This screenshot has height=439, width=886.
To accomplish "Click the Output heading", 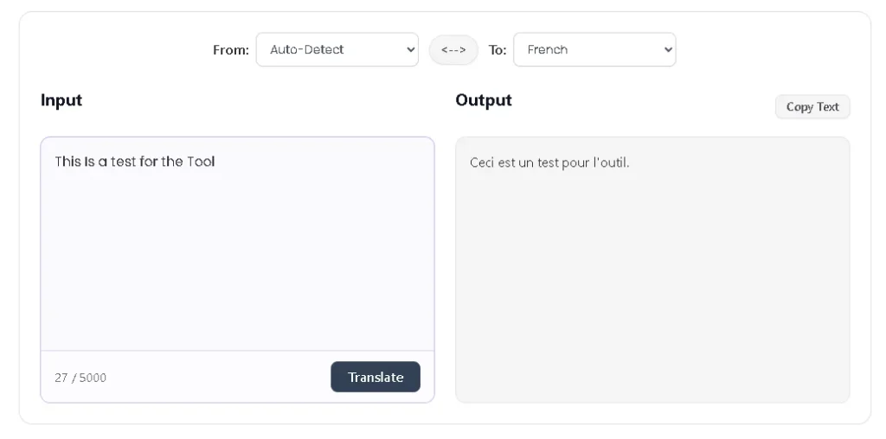I will pyautogui.click(x=484, y=100).
